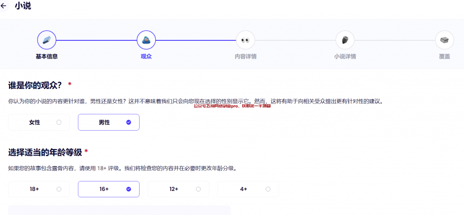Viewport: 464px width, 215px height.
Task: Choose the 18+ age rating
Action: click(39, 189)
